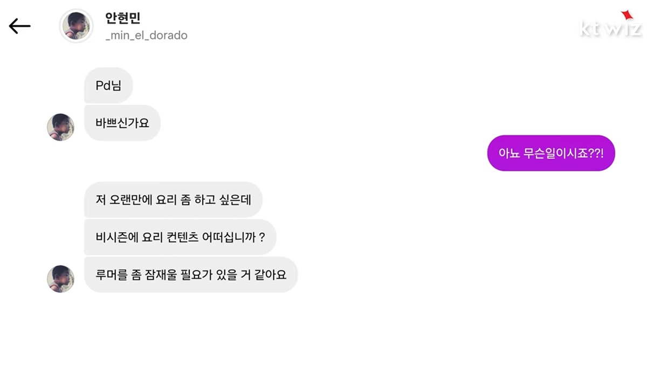This screenshot has height=375, width=647.
Task: Select the '저 오랜만에 요리 좀 하고 싶은데' message
Action: pyautogui.click(x=173, y=199)
